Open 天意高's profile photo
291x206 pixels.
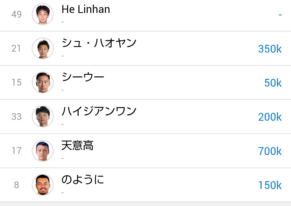pos(43,151)
